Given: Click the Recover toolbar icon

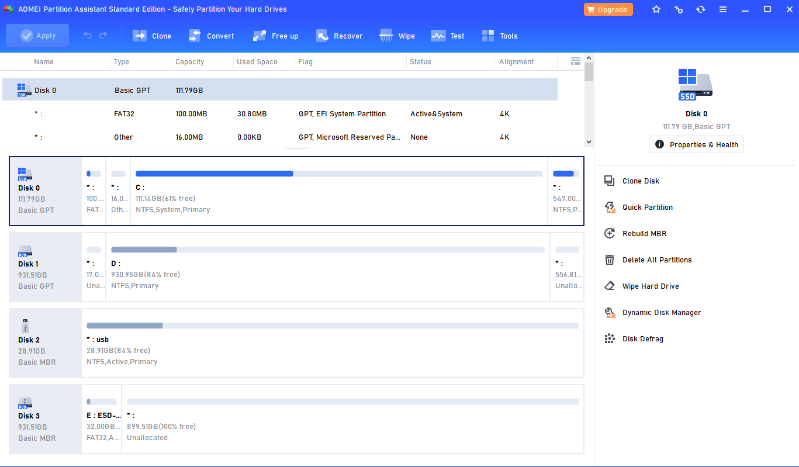Looking at the screenshot, I should (x=340, y=36).
